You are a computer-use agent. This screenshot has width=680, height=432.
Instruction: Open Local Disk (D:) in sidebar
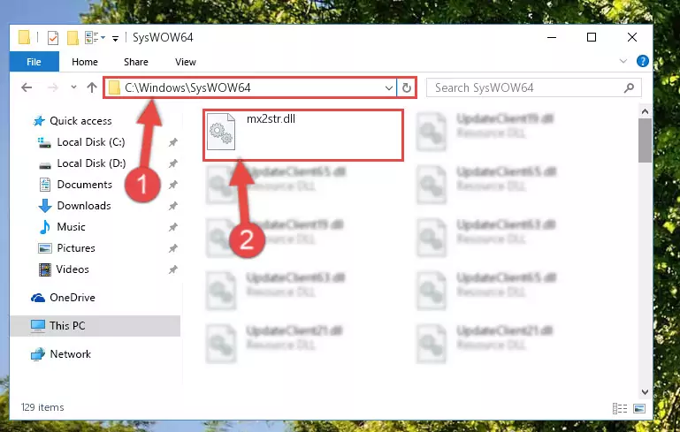click(x=91, y=163)
